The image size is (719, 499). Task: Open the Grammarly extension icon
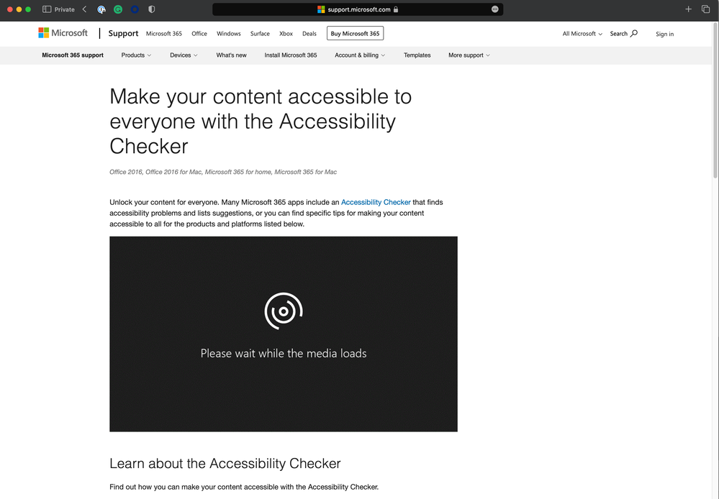(x=118, y=9)
